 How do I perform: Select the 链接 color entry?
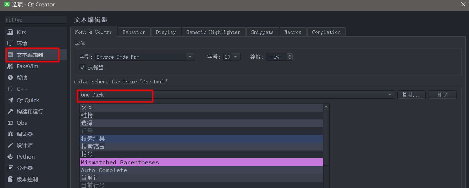(x=202, y=115)
